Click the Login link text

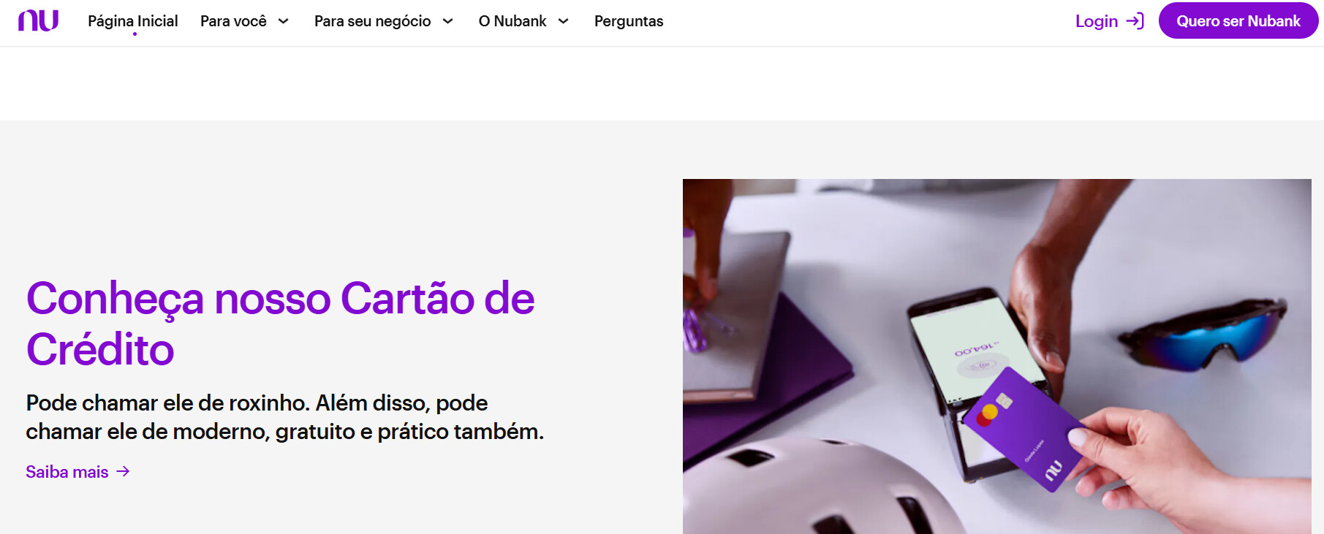[1097, 21]
